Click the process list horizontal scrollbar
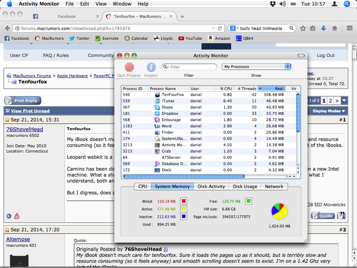The height and width of the screenshot is (268, 357). 184,176
